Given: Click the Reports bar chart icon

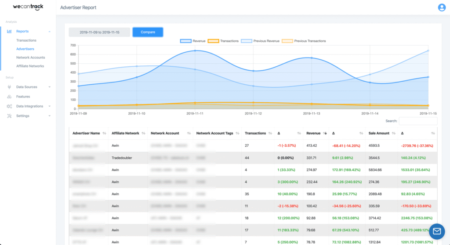Looking at the screenshot, I should pyautogui.click(x=9, y=32).
